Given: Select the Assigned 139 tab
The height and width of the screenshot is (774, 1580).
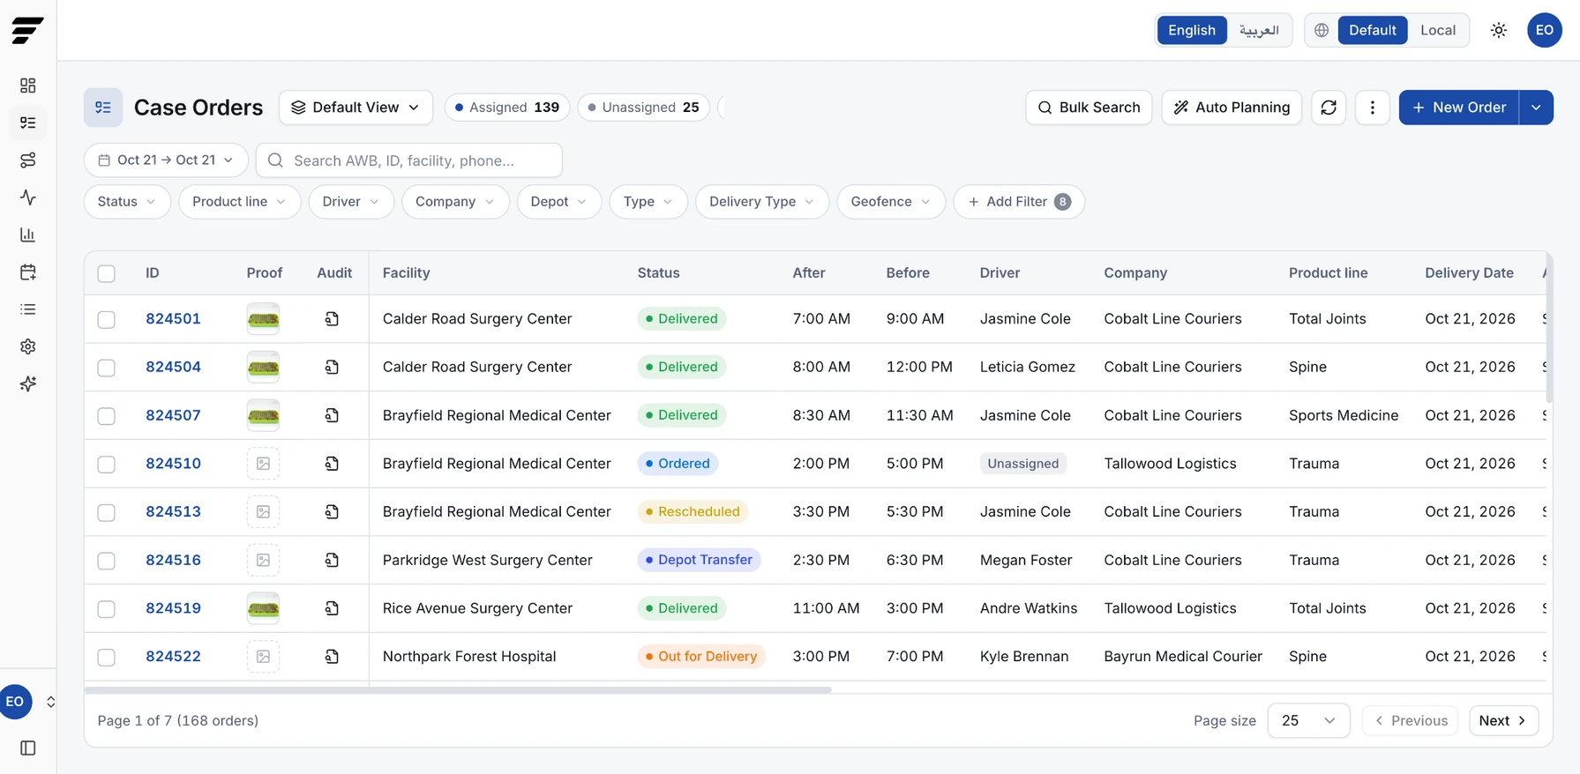Looking at the screenshot, I should [x=507, y=108].
